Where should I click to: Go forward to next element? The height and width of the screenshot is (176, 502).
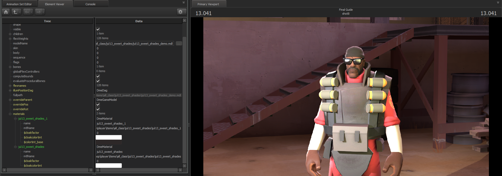38,12
